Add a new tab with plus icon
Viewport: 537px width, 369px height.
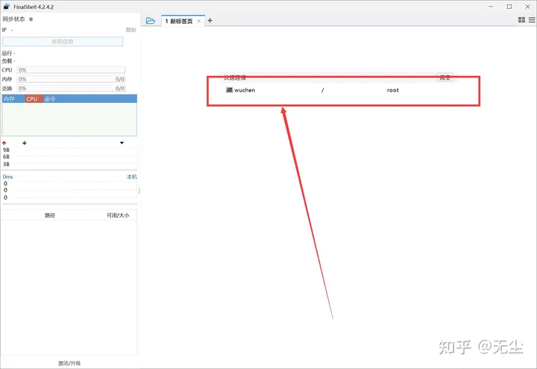[210, 21]
